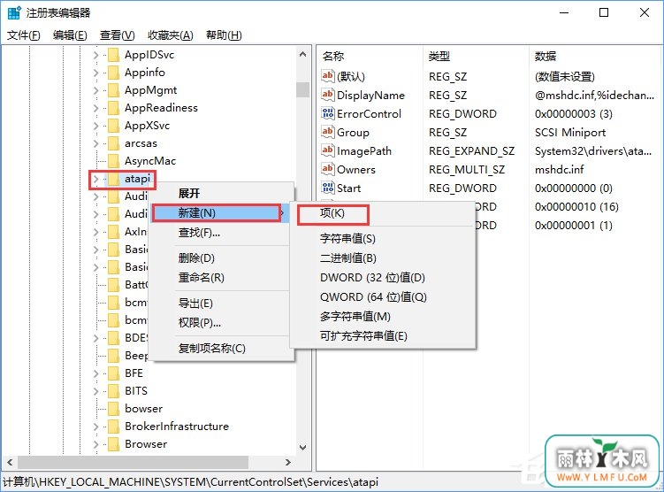The width and height of the screenshot is (664, 492).
Task: Click the string icon of DisplayName value
Action: [328, 95]
